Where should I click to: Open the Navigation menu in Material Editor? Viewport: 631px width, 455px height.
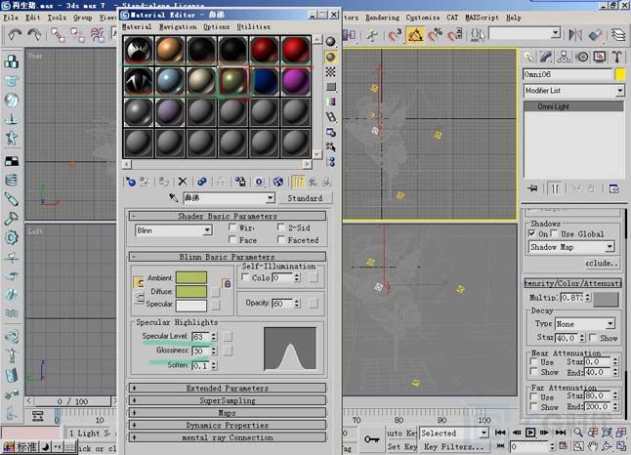pyautogui.click(x=178, y=26)
